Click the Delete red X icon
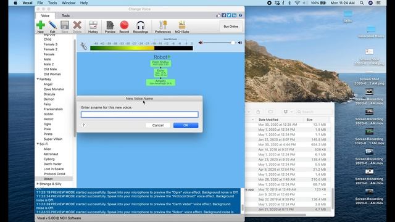Viewport: 395px width, 222px height. coord(77,25)
